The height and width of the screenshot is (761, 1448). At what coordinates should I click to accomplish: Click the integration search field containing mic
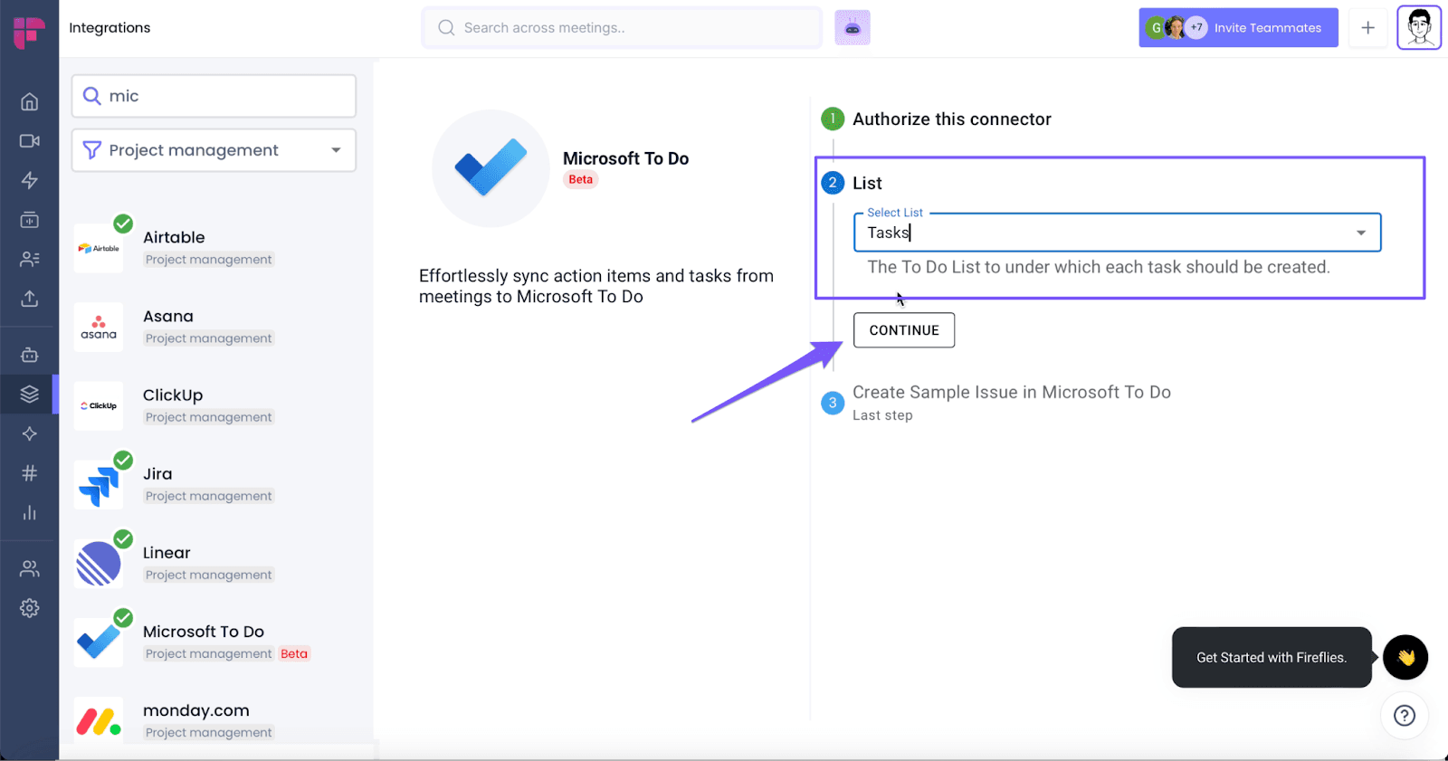(x=214, y=96)
